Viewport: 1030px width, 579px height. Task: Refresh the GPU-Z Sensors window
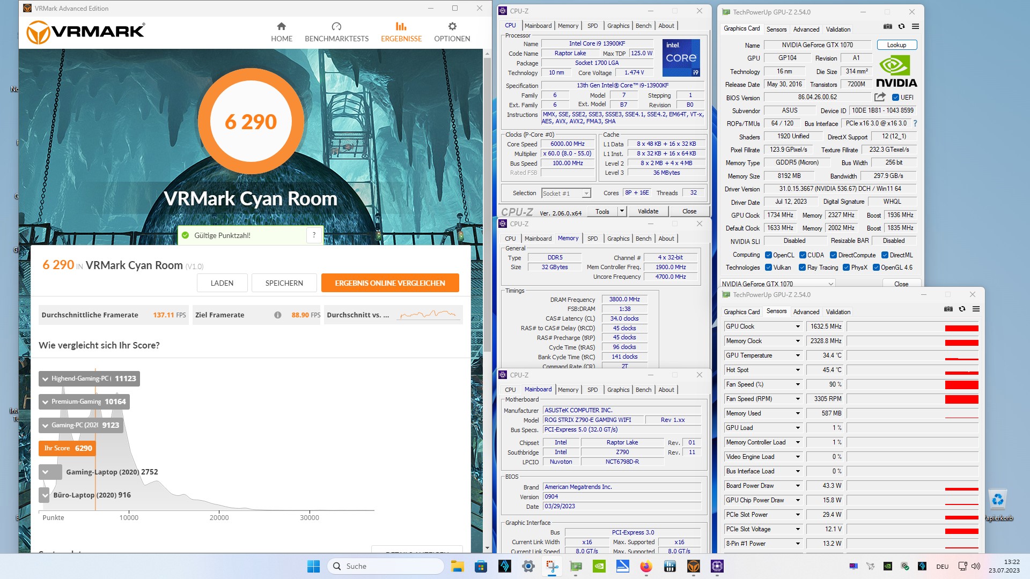point(962,309)
